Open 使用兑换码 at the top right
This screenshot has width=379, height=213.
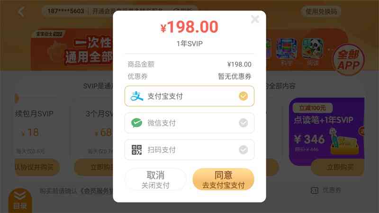point(321,11)
